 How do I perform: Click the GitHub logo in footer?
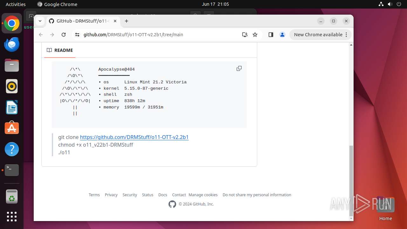[172, 204]
